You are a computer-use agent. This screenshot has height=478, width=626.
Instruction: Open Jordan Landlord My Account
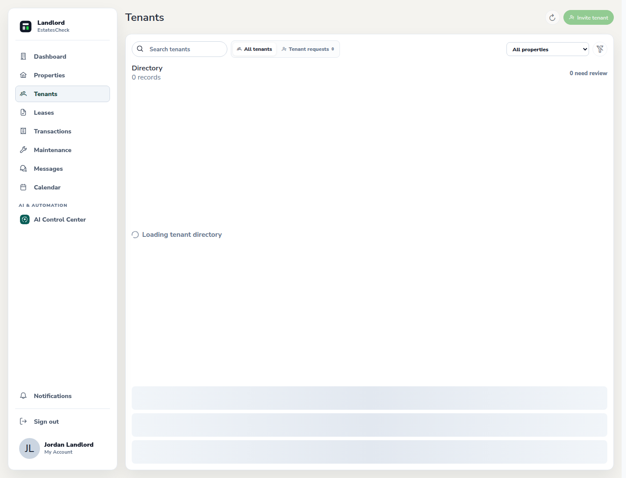[63, 448]
